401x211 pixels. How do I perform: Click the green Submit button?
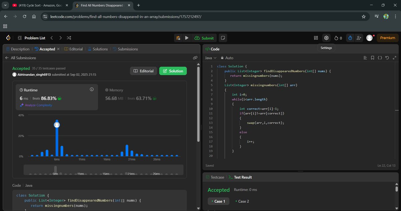click(204, 38)
